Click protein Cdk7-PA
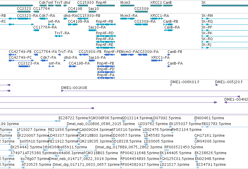 tap(48, 58)
